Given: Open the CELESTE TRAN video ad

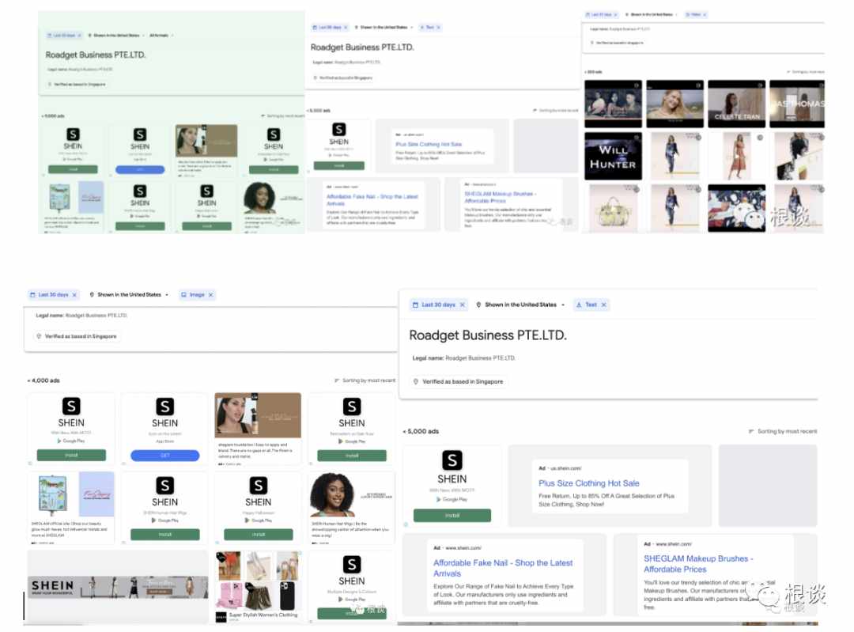Looking at the screenshot, I should (x=736, y=104).
